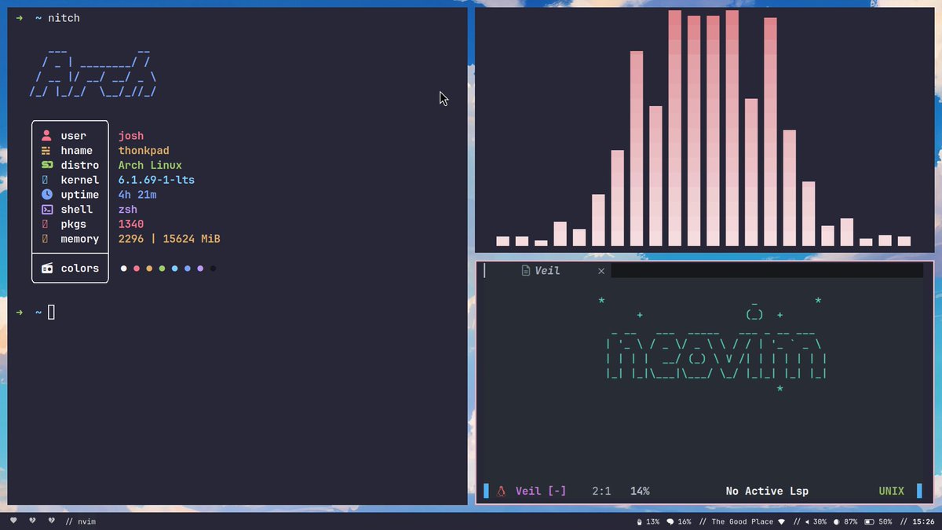This screenshot has height=530, width=942.
Task: Click the 'nitch' command text
Action: pos(64,18)
